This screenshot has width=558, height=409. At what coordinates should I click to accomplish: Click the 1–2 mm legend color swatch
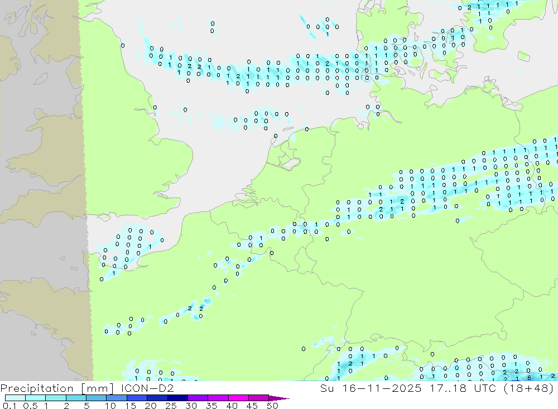[56, 398]
